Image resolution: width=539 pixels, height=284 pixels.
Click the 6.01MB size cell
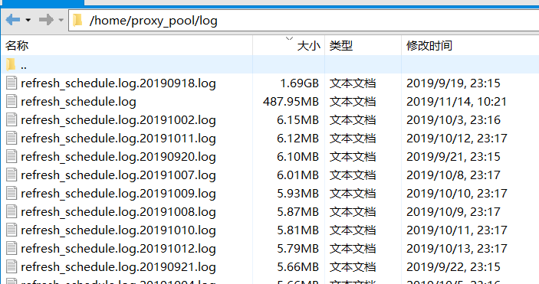297,175
